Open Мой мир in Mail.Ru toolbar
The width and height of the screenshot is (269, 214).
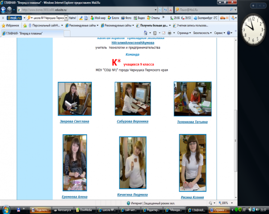point(98,18)
